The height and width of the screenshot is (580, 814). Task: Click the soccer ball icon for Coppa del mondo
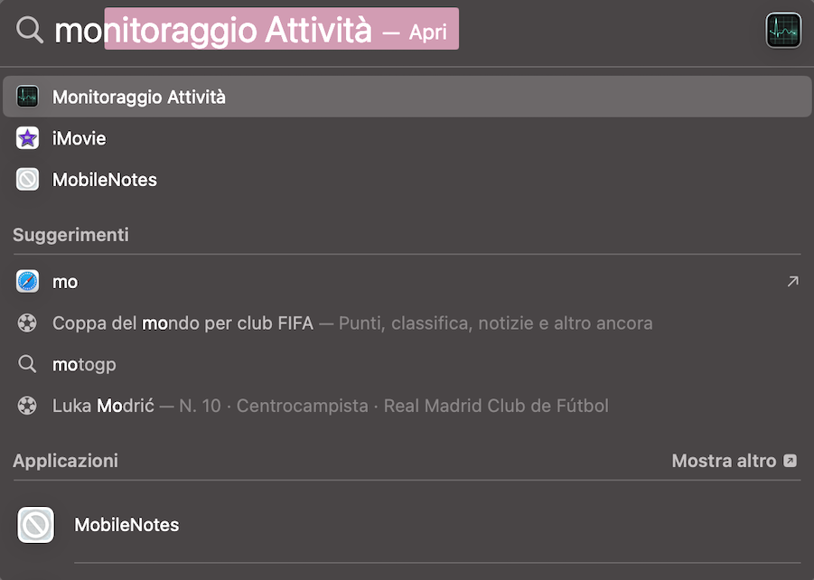click(26, 323)
